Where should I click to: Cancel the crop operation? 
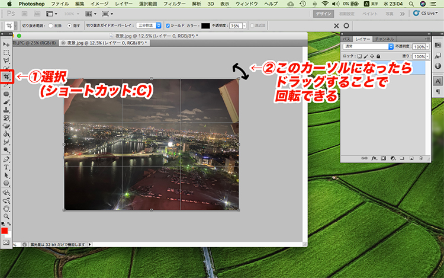click(336, 26)
